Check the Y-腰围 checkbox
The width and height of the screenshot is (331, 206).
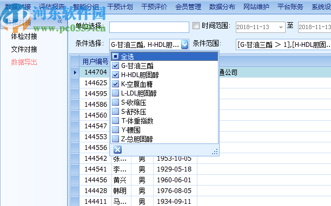tap(115, 129)
